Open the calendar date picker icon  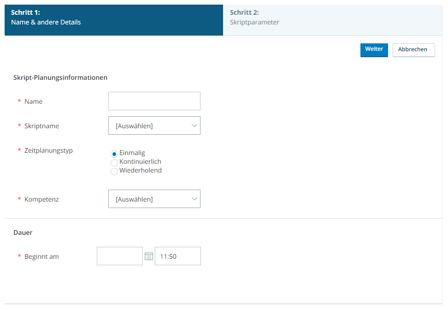pyautogui.click(x=148, y=256)
